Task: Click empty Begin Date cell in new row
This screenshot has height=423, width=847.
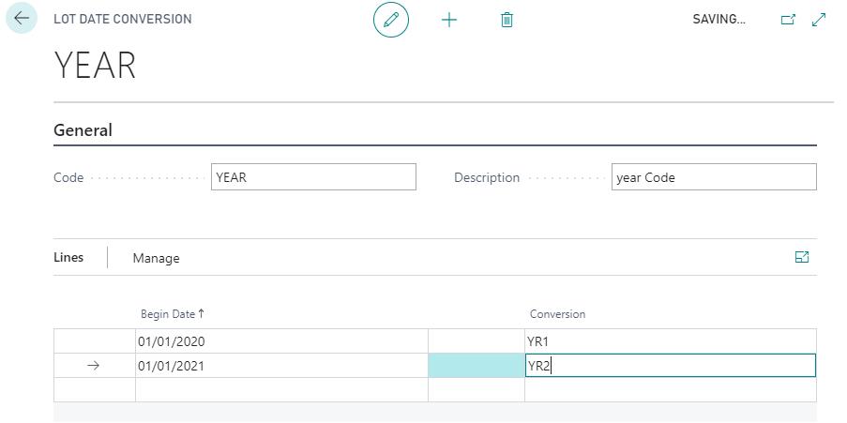Action: (281, 390)
